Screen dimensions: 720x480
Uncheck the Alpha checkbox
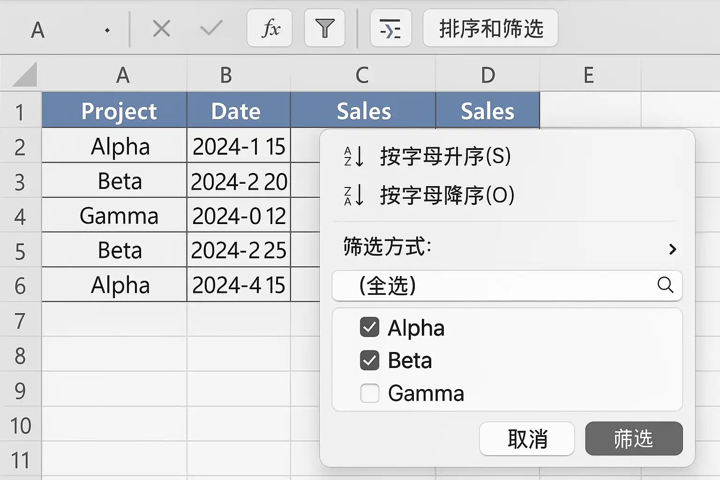click(369, 327)
